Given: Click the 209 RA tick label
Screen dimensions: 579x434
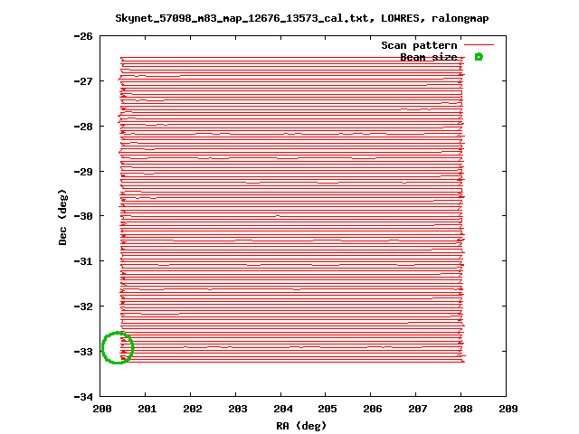Looking at the screenshot, I should [x=508, y=409].
